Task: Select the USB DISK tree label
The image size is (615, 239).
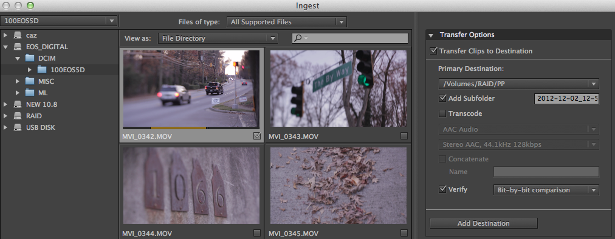Action: 41,128
